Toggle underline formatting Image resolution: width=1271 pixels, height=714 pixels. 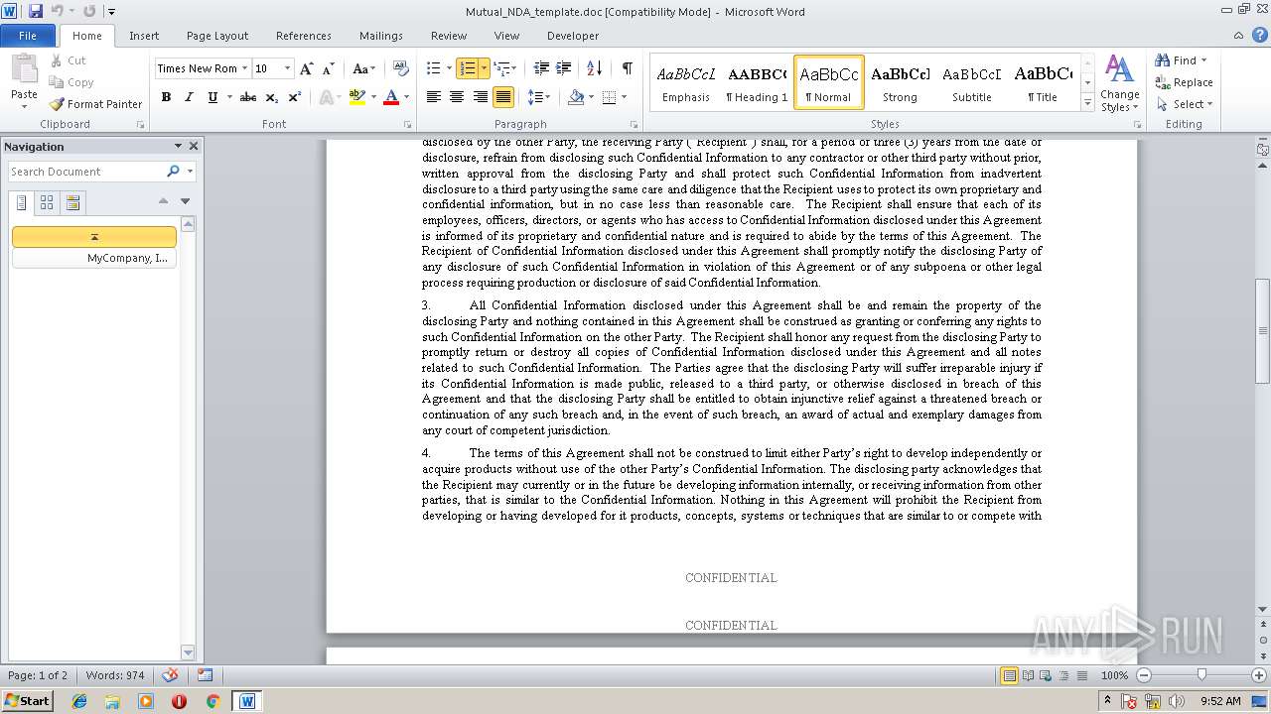pos(212,97)
